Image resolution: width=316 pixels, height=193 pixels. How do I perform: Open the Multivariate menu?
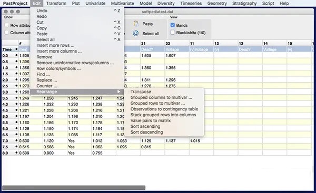(123, 4)
